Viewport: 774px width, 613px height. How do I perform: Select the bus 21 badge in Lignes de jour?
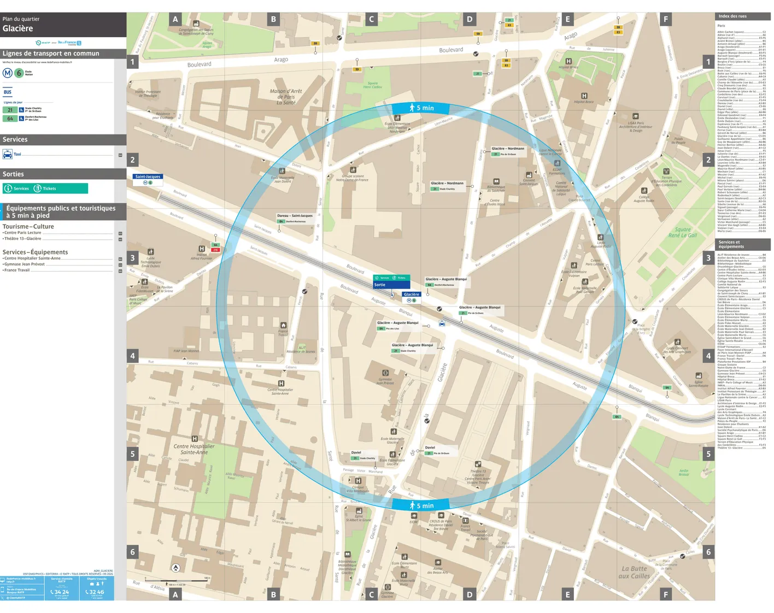coord(10,110)
